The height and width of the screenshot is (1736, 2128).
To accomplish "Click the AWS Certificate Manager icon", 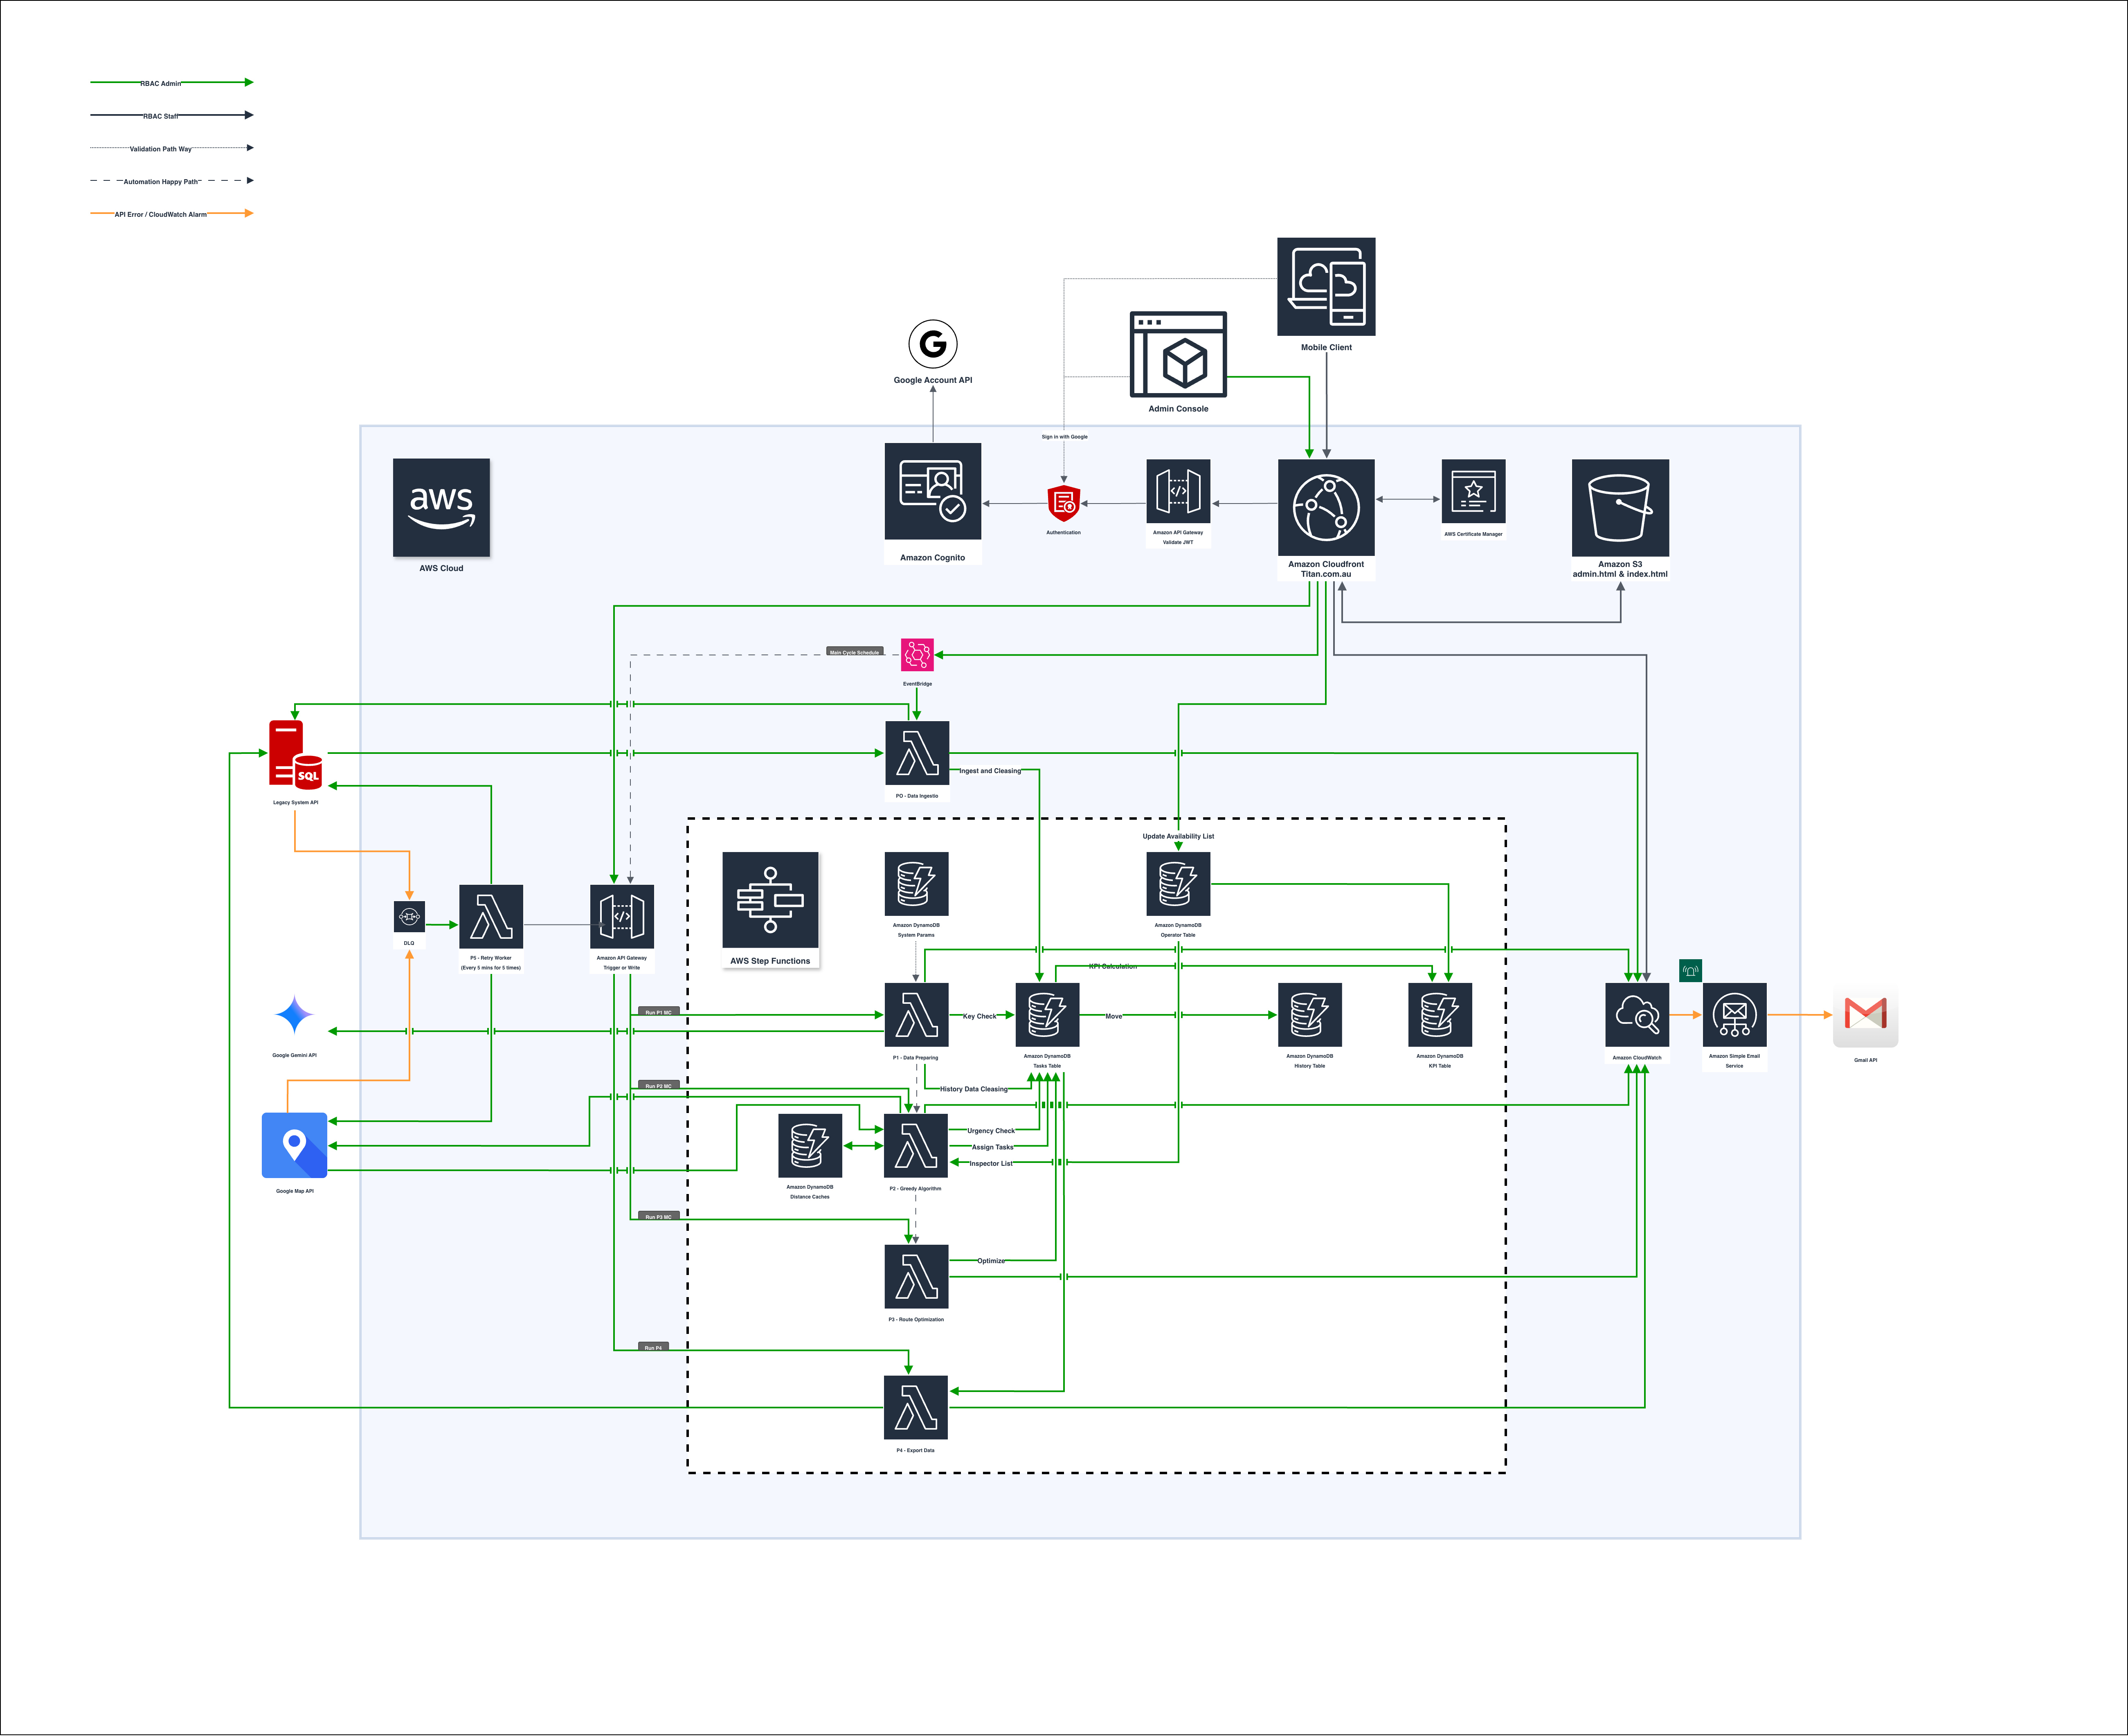I will tap(1473, 491).
